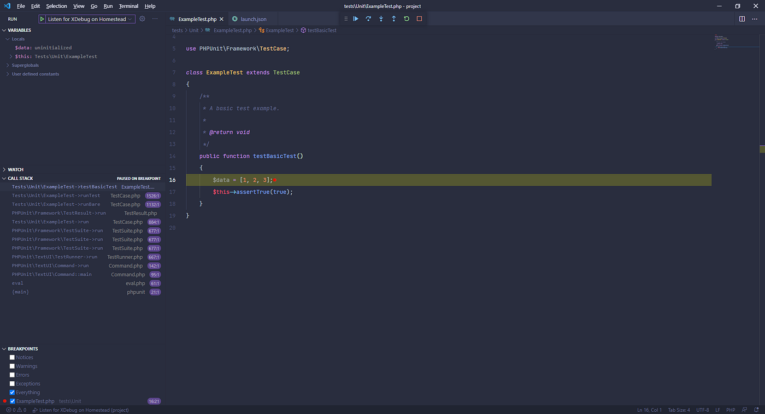Restart the debug session

click(407, 19)
